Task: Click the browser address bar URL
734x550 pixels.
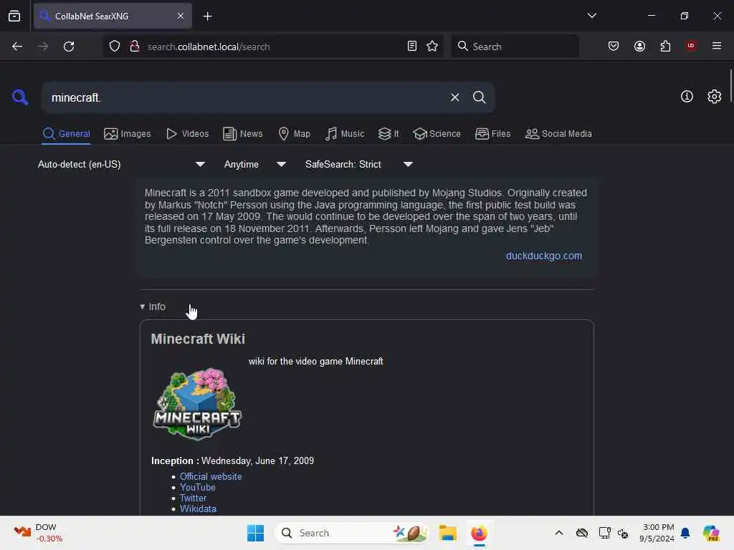Action: [x=209, y=47]
